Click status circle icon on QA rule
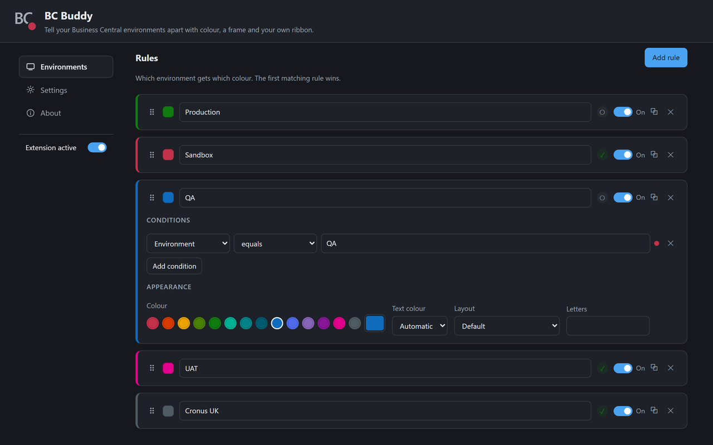 (x=602, y=197)
